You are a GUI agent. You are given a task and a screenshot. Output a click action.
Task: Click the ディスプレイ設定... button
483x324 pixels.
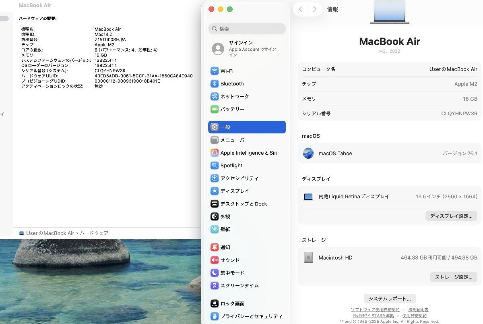pyautogui.click(x=451, y=216)
